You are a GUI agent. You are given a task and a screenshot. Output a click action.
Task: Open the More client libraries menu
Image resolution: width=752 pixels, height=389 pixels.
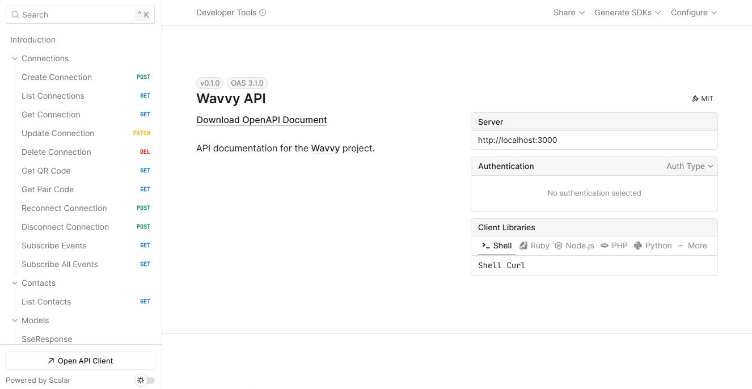pyautogui.click(x=692, y=246)
